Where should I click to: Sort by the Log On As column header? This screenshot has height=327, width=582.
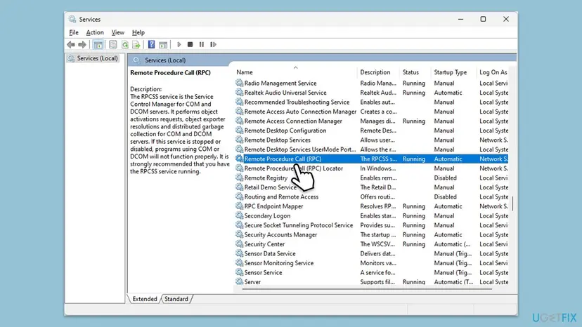click(493, 72)
